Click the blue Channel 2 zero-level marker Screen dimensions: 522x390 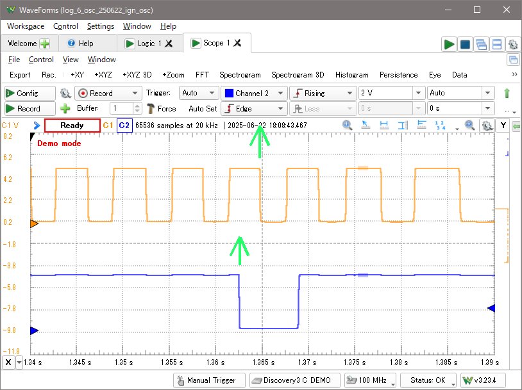click(x=34, y=331)
